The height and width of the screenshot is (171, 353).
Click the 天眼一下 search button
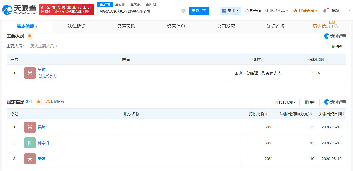199,11
